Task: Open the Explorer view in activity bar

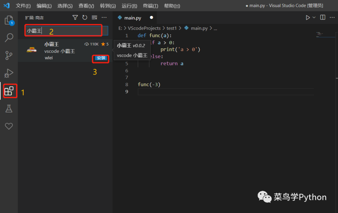Action: 9,20
